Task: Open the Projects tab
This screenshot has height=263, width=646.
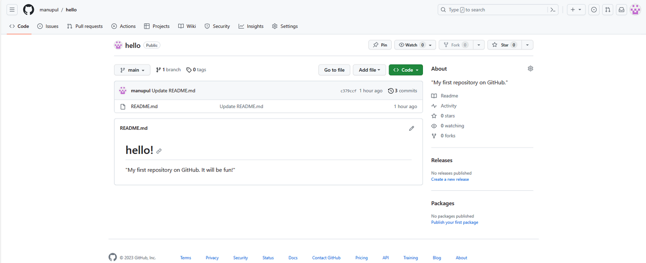Action: pyautogui.click(x=157, y=26)
